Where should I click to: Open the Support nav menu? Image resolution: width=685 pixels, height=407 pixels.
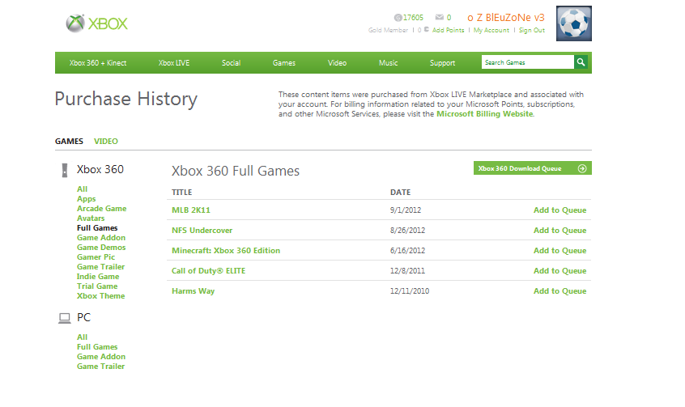(x=443, y=63)
